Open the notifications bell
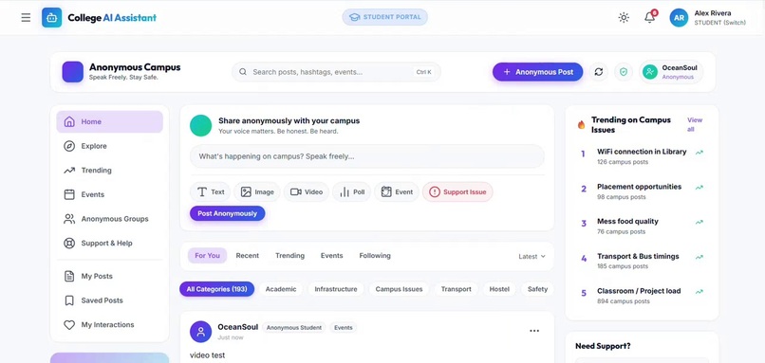This screenshot has width=765, height=363. click(649, 17)
